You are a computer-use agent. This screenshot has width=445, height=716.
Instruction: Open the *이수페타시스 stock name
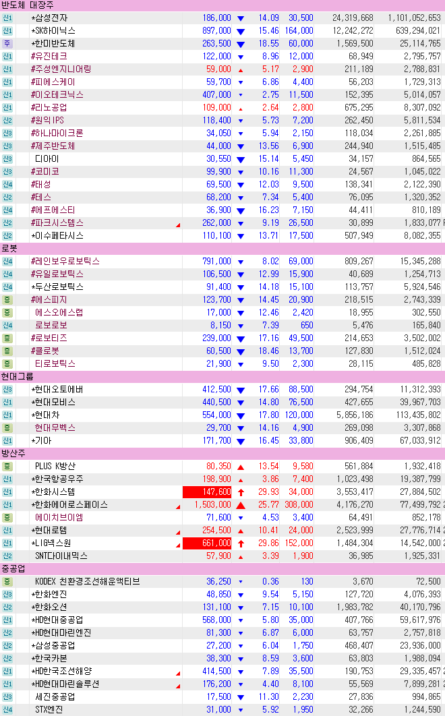[57, 235]
